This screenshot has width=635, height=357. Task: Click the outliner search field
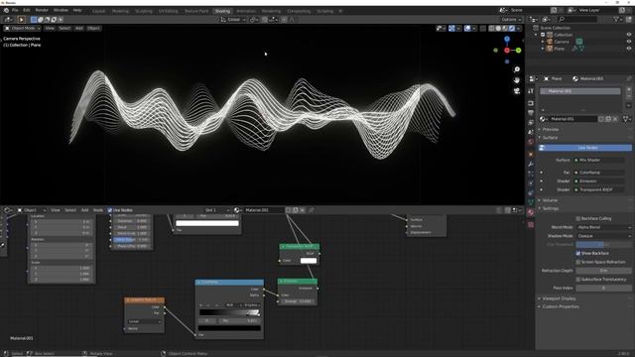pos(577,19)
